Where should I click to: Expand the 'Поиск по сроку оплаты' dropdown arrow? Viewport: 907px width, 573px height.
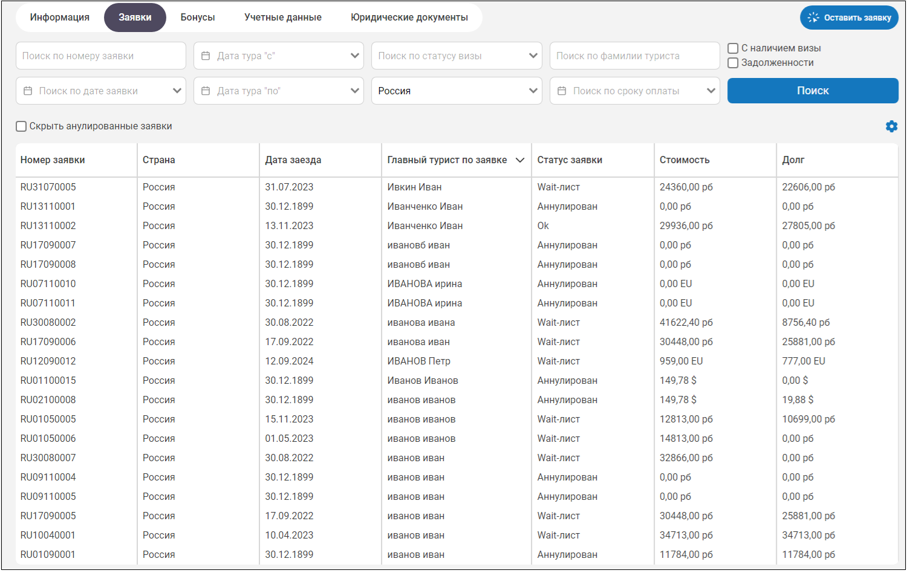point(710,91)
